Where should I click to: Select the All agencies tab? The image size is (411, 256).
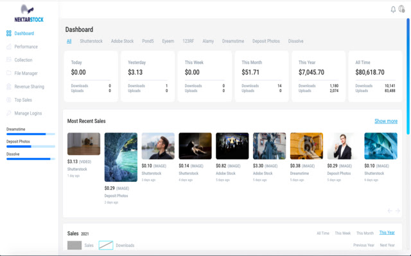(x=69, y=41)
